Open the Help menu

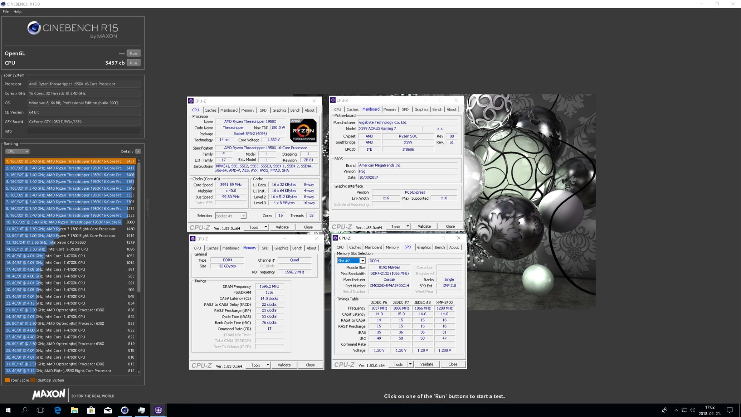tap(18, 11)
